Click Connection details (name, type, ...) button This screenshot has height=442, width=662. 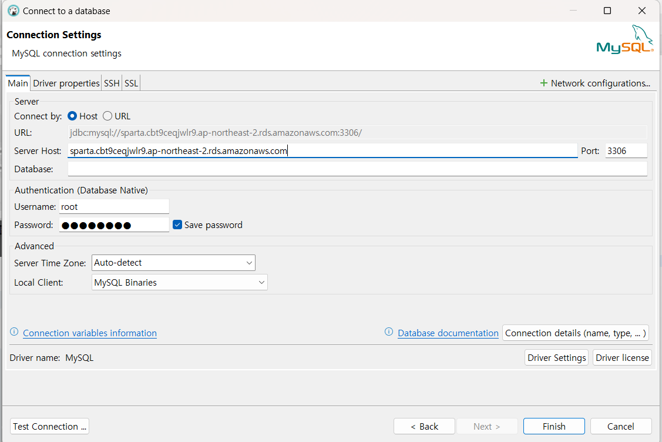576,333
